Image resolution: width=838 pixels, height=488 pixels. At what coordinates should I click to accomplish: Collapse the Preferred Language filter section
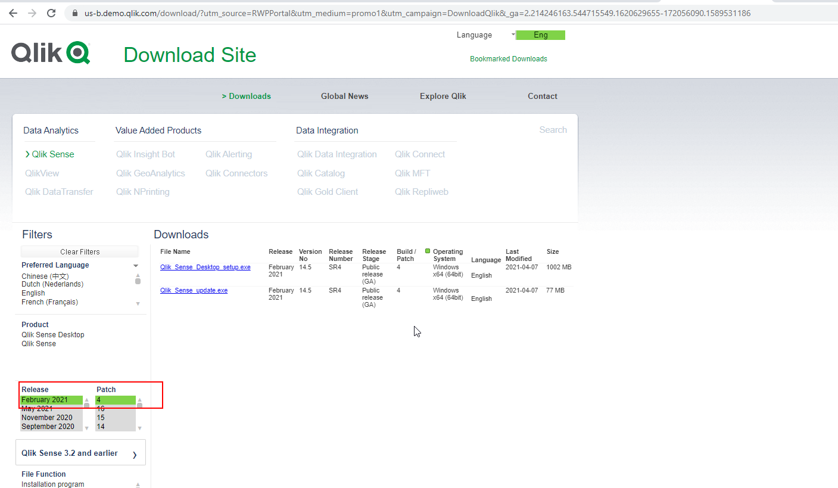coord(136,265)
